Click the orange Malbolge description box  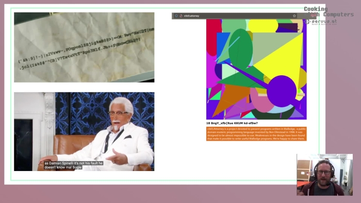256,134
